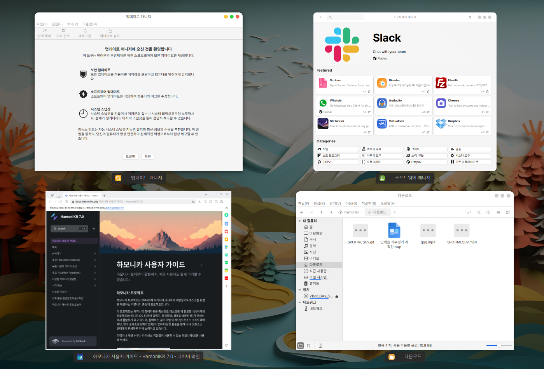The width and height of the screenshot is (544, 369).
Task: Click the hamonikr breadcrumb in file manager path
Action: click(348, 212)
